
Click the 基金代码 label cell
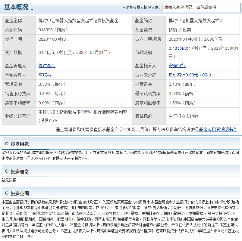point(19,30)
